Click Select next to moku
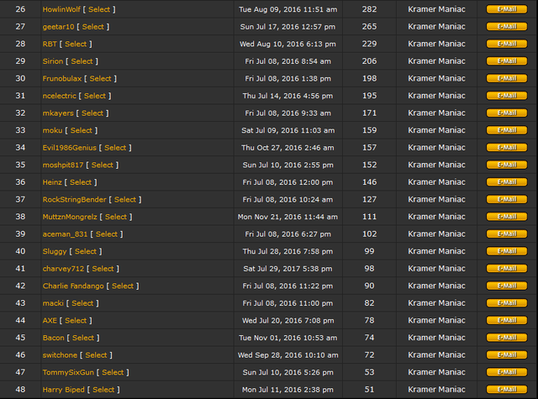 82,130
